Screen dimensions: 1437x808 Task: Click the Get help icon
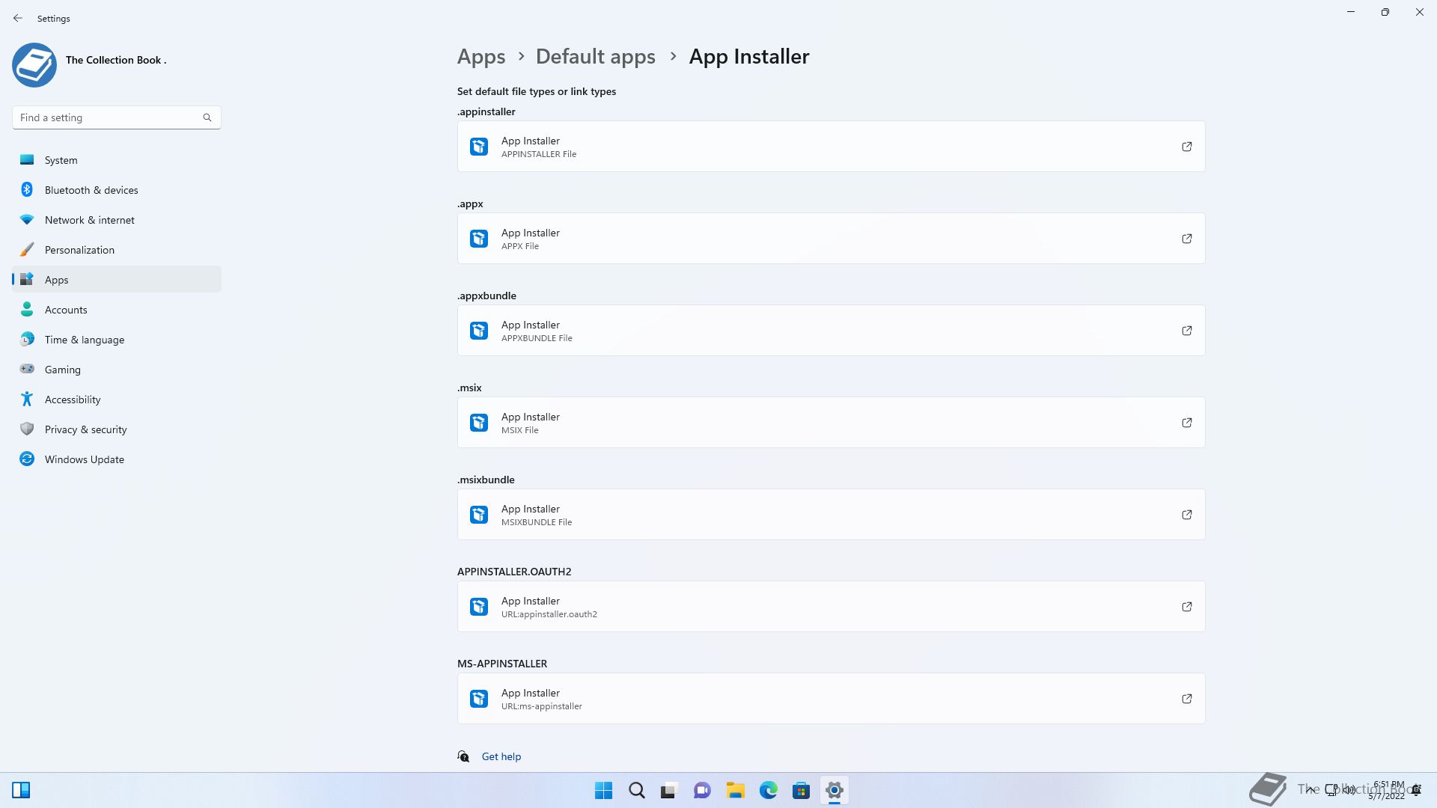(x=463, y=756)
